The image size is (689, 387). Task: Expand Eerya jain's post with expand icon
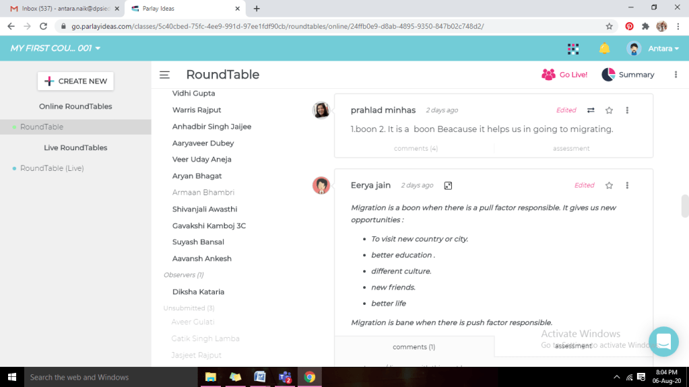(x=448, y=186)
